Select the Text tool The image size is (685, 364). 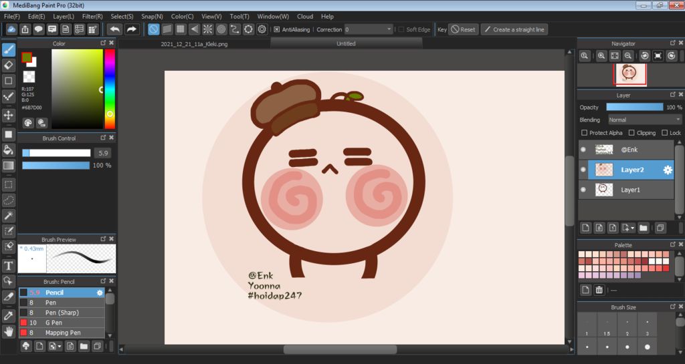[x=8, y=265]
